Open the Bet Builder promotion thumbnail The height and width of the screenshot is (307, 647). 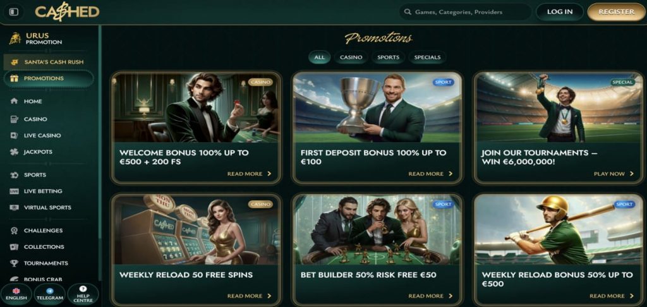pos(377,229)
